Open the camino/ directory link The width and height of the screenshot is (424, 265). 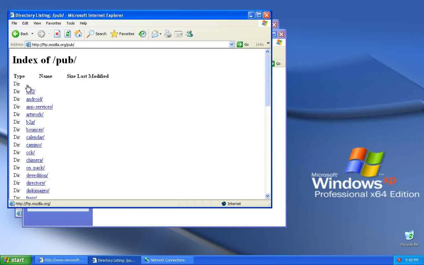point(34,145)
